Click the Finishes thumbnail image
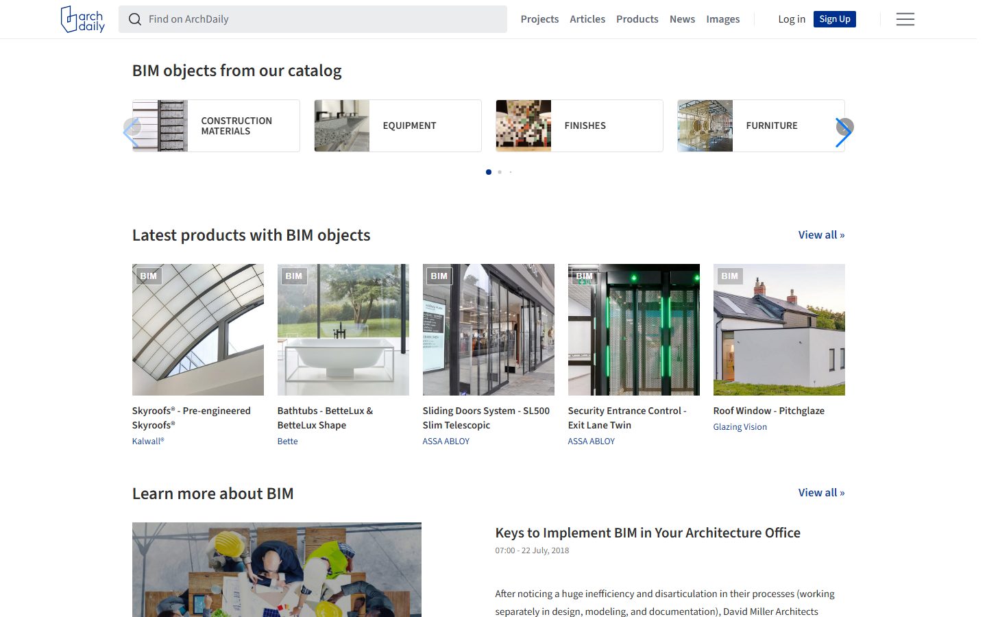The width and height of the screenshot is (987, 617). pos(524,125)
